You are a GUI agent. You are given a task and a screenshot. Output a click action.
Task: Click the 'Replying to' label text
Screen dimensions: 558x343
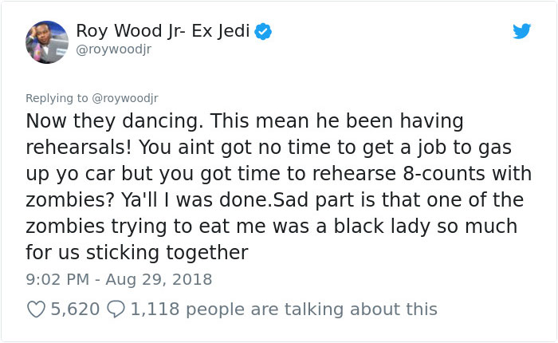[59, 97]
